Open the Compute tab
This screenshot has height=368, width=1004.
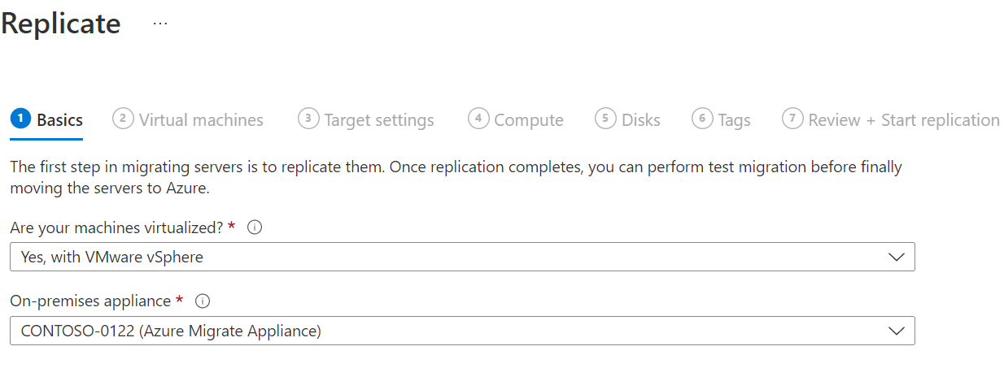pos(529,120)
